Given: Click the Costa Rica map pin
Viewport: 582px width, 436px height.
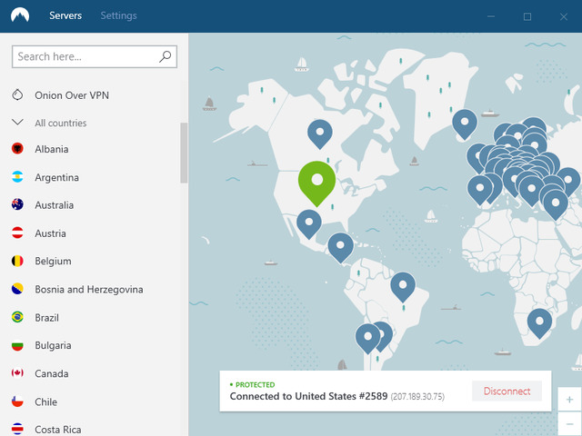Looking at the screenshot, I should click(x=341, y=247).
